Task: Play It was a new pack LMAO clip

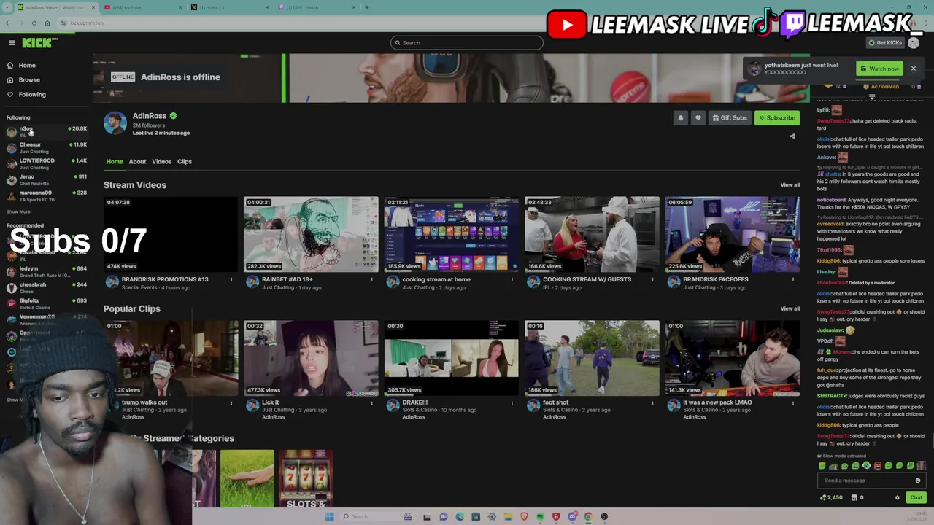Action: pos(732,358)
